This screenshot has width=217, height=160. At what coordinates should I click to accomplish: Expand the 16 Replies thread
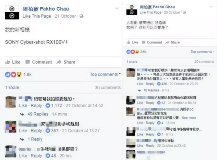tap(151, 90)
